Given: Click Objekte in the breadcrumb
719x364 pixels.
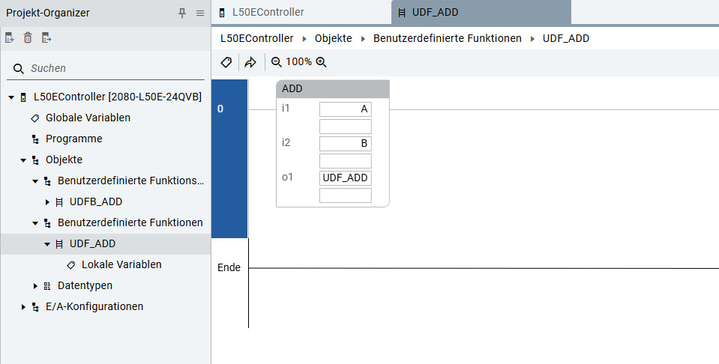Looking at the screenshot, I should pos(334,38).
